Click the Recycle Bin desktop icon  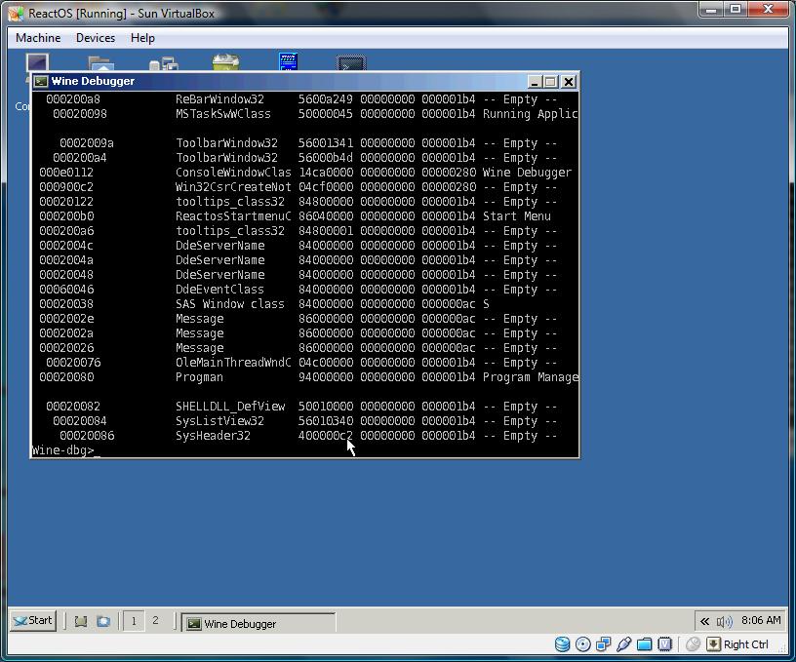225,64
